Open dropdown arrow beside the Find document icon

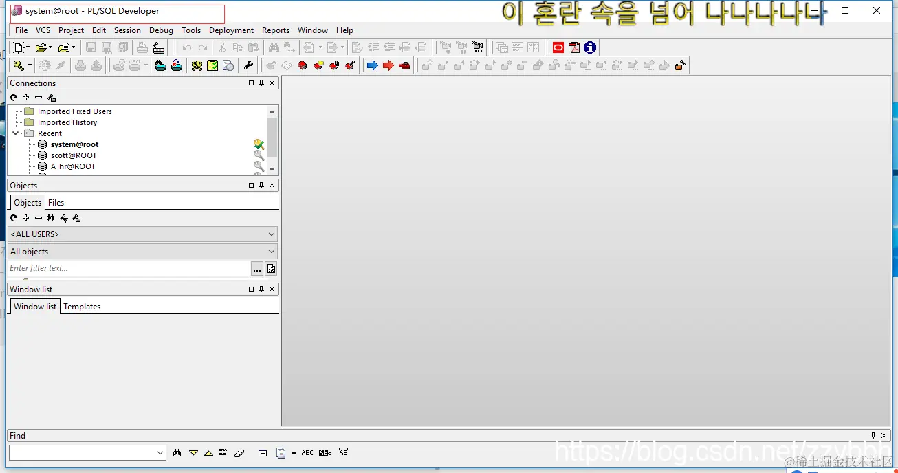click(294, 454)
